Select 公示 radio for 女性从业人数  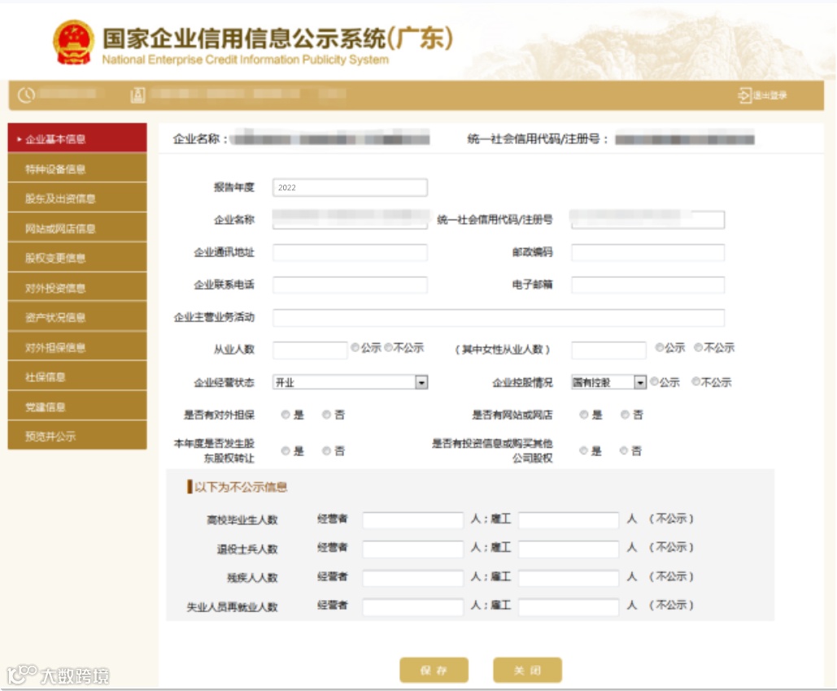(660, 347)
